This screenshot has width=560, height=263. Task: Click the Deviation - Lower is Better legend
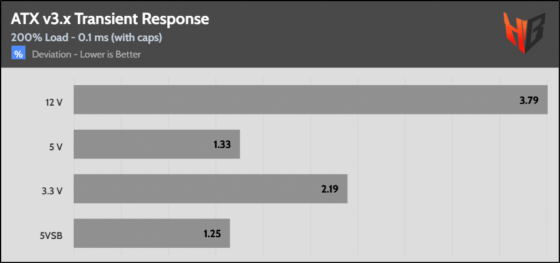pyautogui.click(x=87, y=55)
